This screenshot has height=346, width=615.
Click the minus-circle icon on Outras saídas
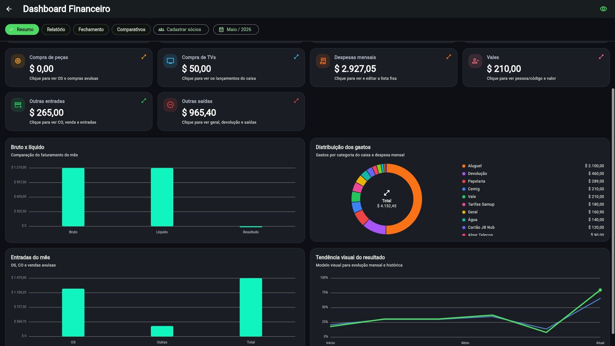[x=170, y=105]
